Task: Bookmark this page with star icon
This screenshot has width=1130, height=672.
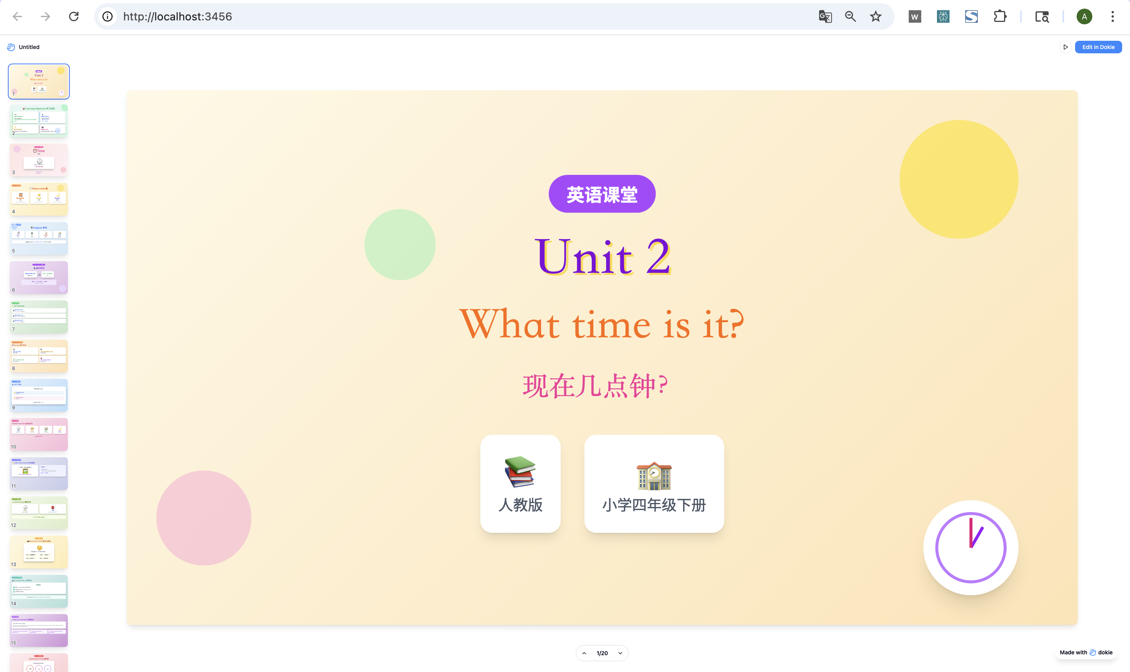Action: (875, 17)
